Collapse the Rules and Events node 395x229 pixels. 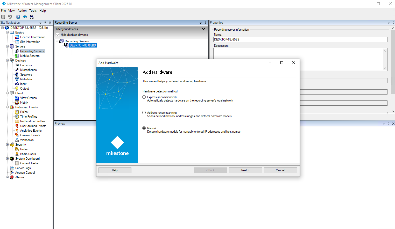point(8,107)
